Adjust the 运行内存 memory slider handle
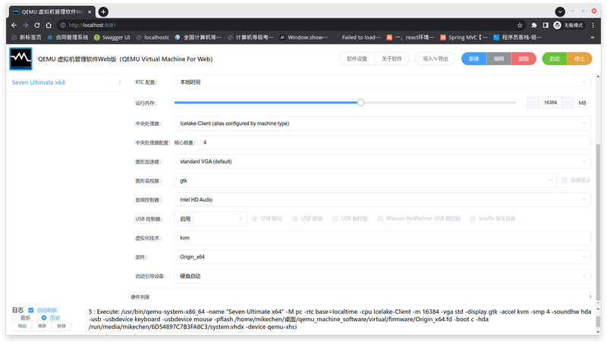 [360, 102]
